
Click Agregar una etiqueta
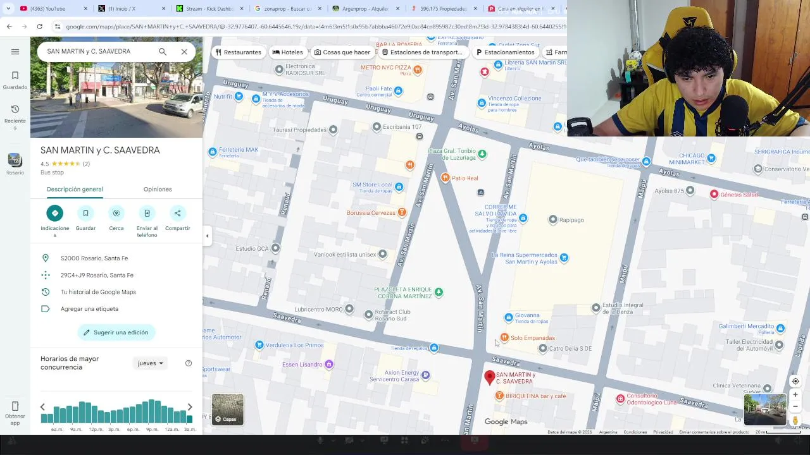116,309
